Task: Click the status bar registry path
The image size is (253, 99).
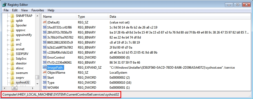Action: pyautogui.click(x=61, y=95)
